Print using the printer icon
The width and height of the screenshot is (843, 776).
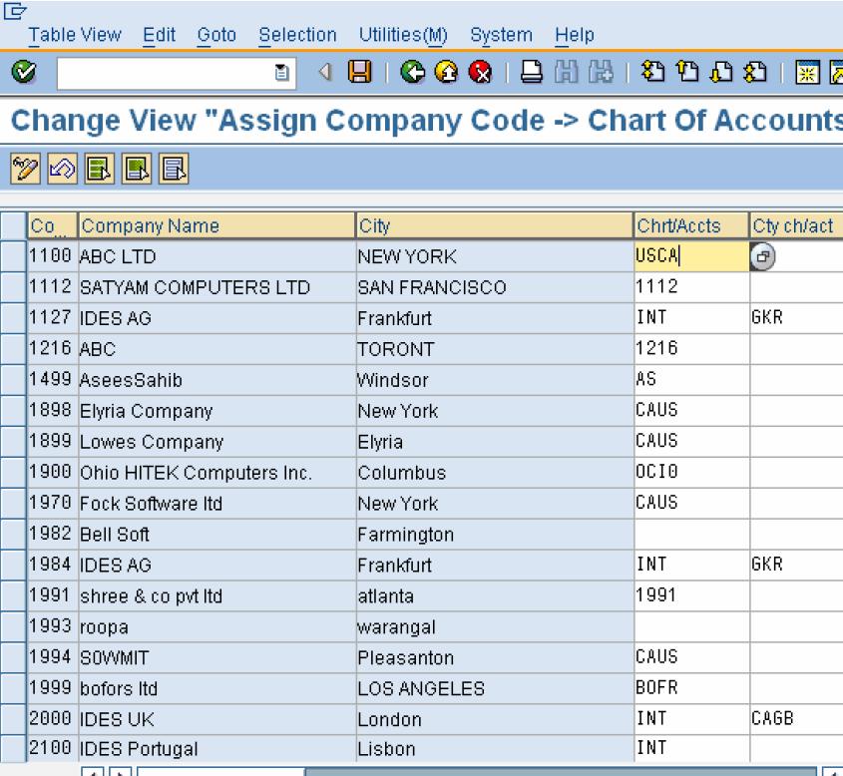531,72
